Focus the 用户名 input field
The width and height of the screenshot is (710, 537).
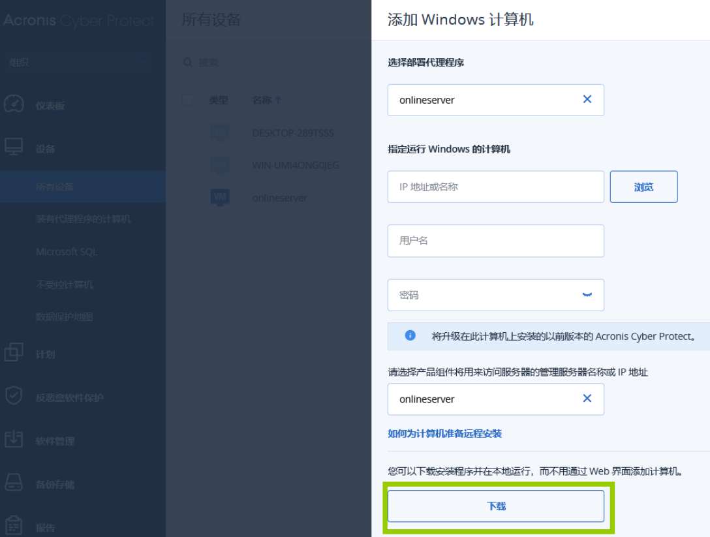click(x=496, y=241)
